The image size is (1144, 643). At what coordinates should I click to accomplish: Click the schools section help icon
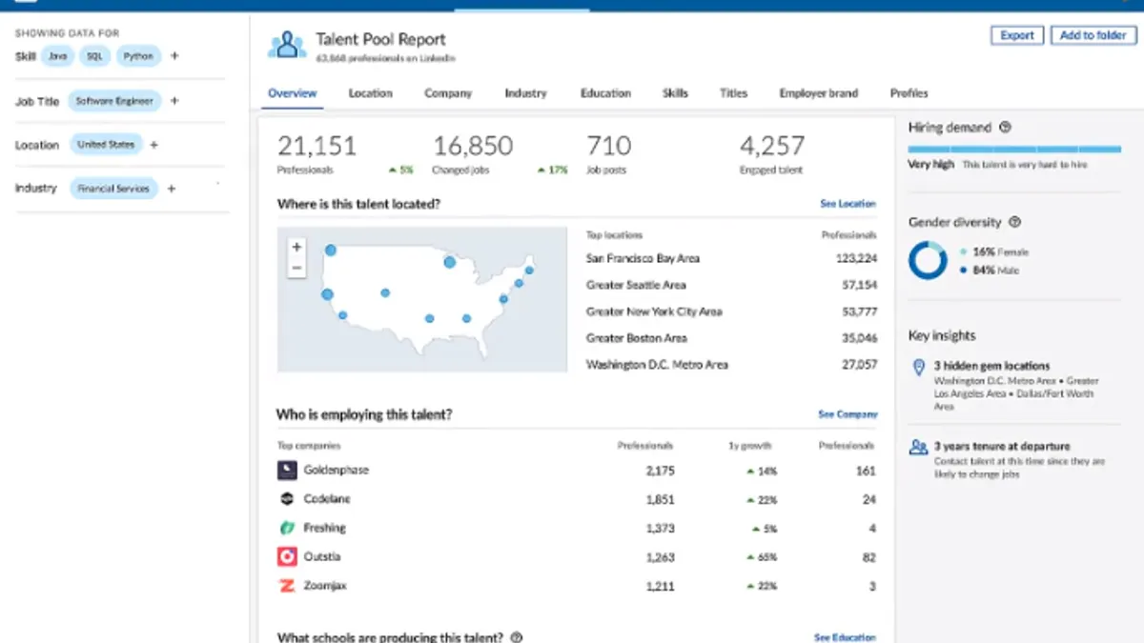pyautogui.click(x=516, y=637)
